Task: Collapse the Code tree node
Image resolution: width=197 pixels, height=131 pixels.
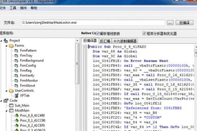Action: pos(1,101)
